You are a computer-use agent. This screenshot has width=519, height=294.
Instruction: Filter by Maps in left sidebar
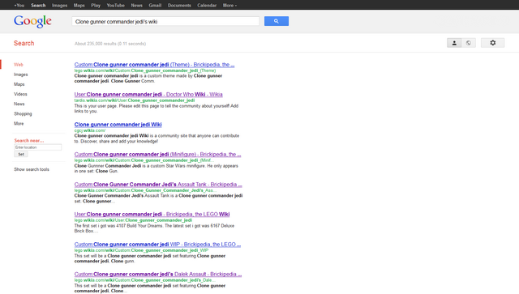pos(19,84)
